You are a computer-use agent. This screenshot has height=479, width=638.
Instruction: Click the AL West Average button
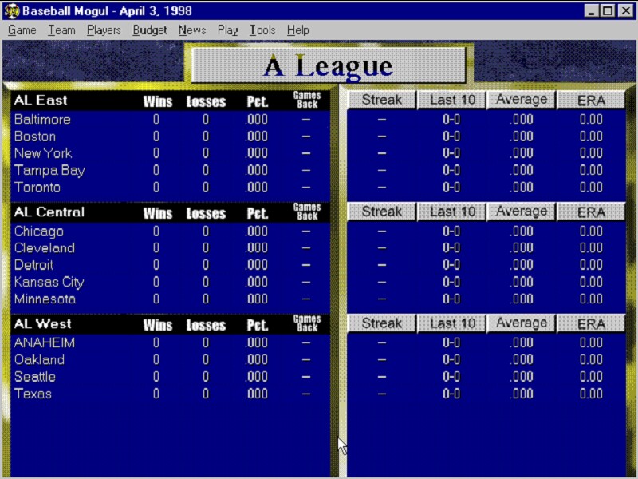522,324
